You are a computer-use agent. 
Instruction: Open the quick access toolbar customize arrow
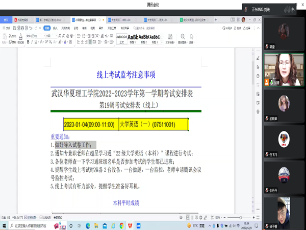pyautogui.click(x=40, y=28)
